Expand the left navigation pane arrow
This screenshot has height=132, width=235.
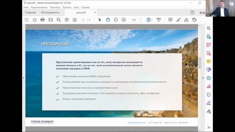click(23, 78)
